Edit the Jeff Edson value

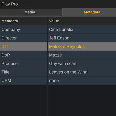pyautogui.click(x=82, y=38)
